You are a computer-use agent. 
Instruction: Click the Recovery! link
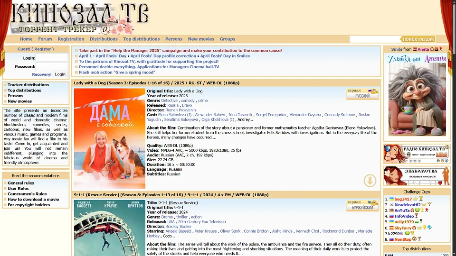(x=42, y=74)
